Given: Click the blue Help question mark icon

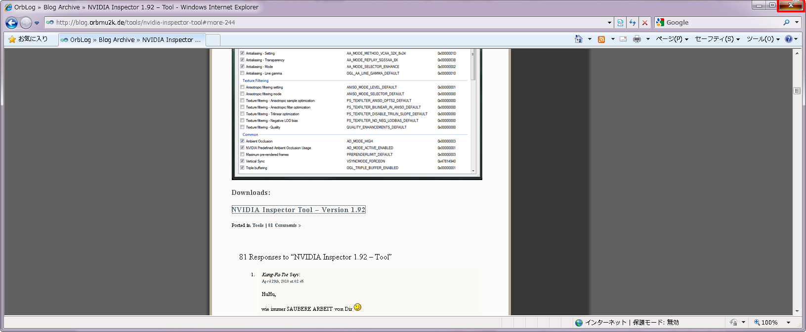Looking at the screenshot, I should (789, 39).
